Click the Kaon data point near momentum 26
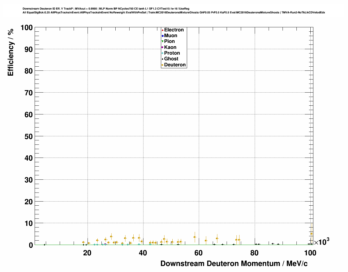The image size is (348, 272). (105, 244)
